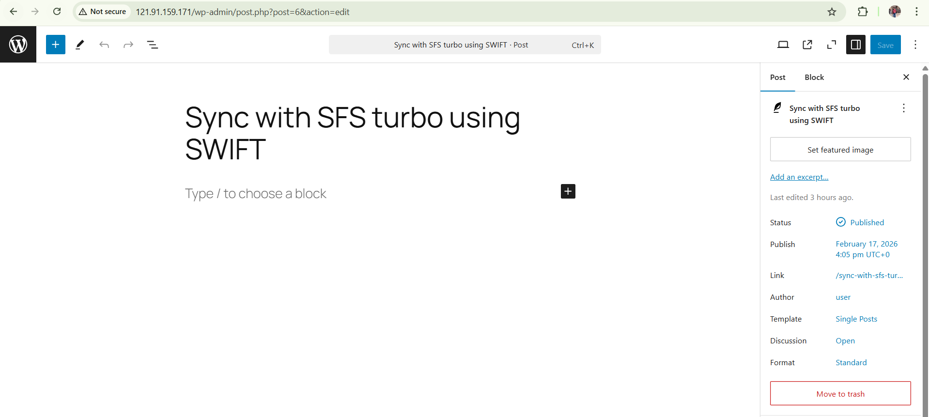Bookmark this page with star icon

(832, 12)
